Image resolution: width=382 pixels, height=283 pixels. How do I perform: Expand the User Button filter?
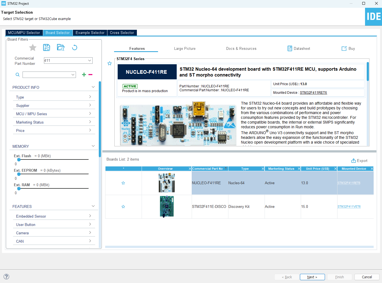[x=90, y=224]
